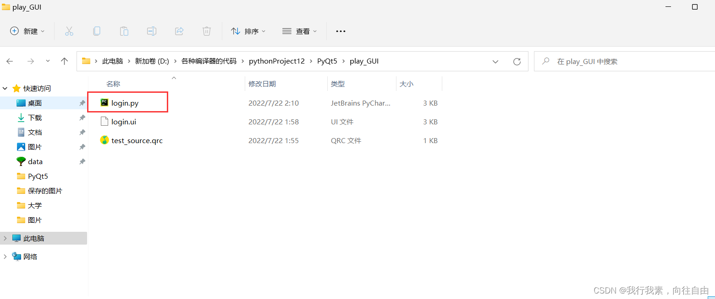Click the See more (...) menu
Viewport: 715px width, 299px height.
tap(340, 31)
